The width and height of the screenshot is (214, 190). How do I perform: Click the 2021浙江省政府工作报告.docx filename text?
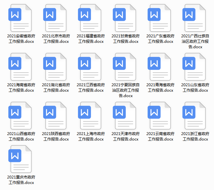[x=195, y=136]
